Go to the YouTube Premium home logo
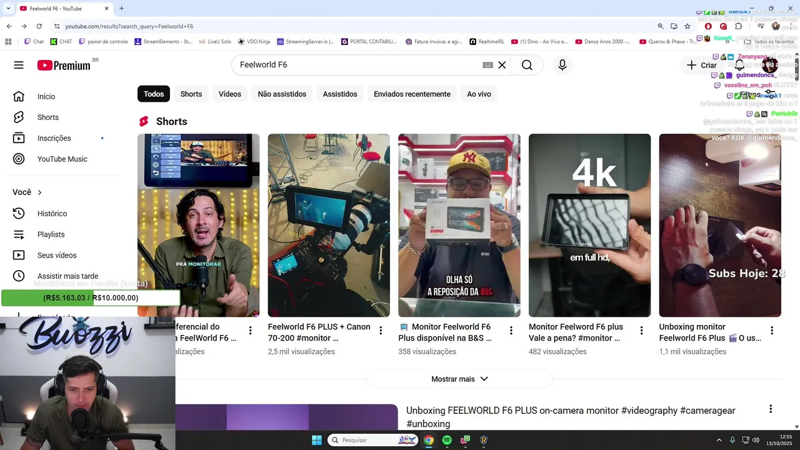Image resolution: width=800 pixels, height=450 pixels. click(x=64, y=66)
